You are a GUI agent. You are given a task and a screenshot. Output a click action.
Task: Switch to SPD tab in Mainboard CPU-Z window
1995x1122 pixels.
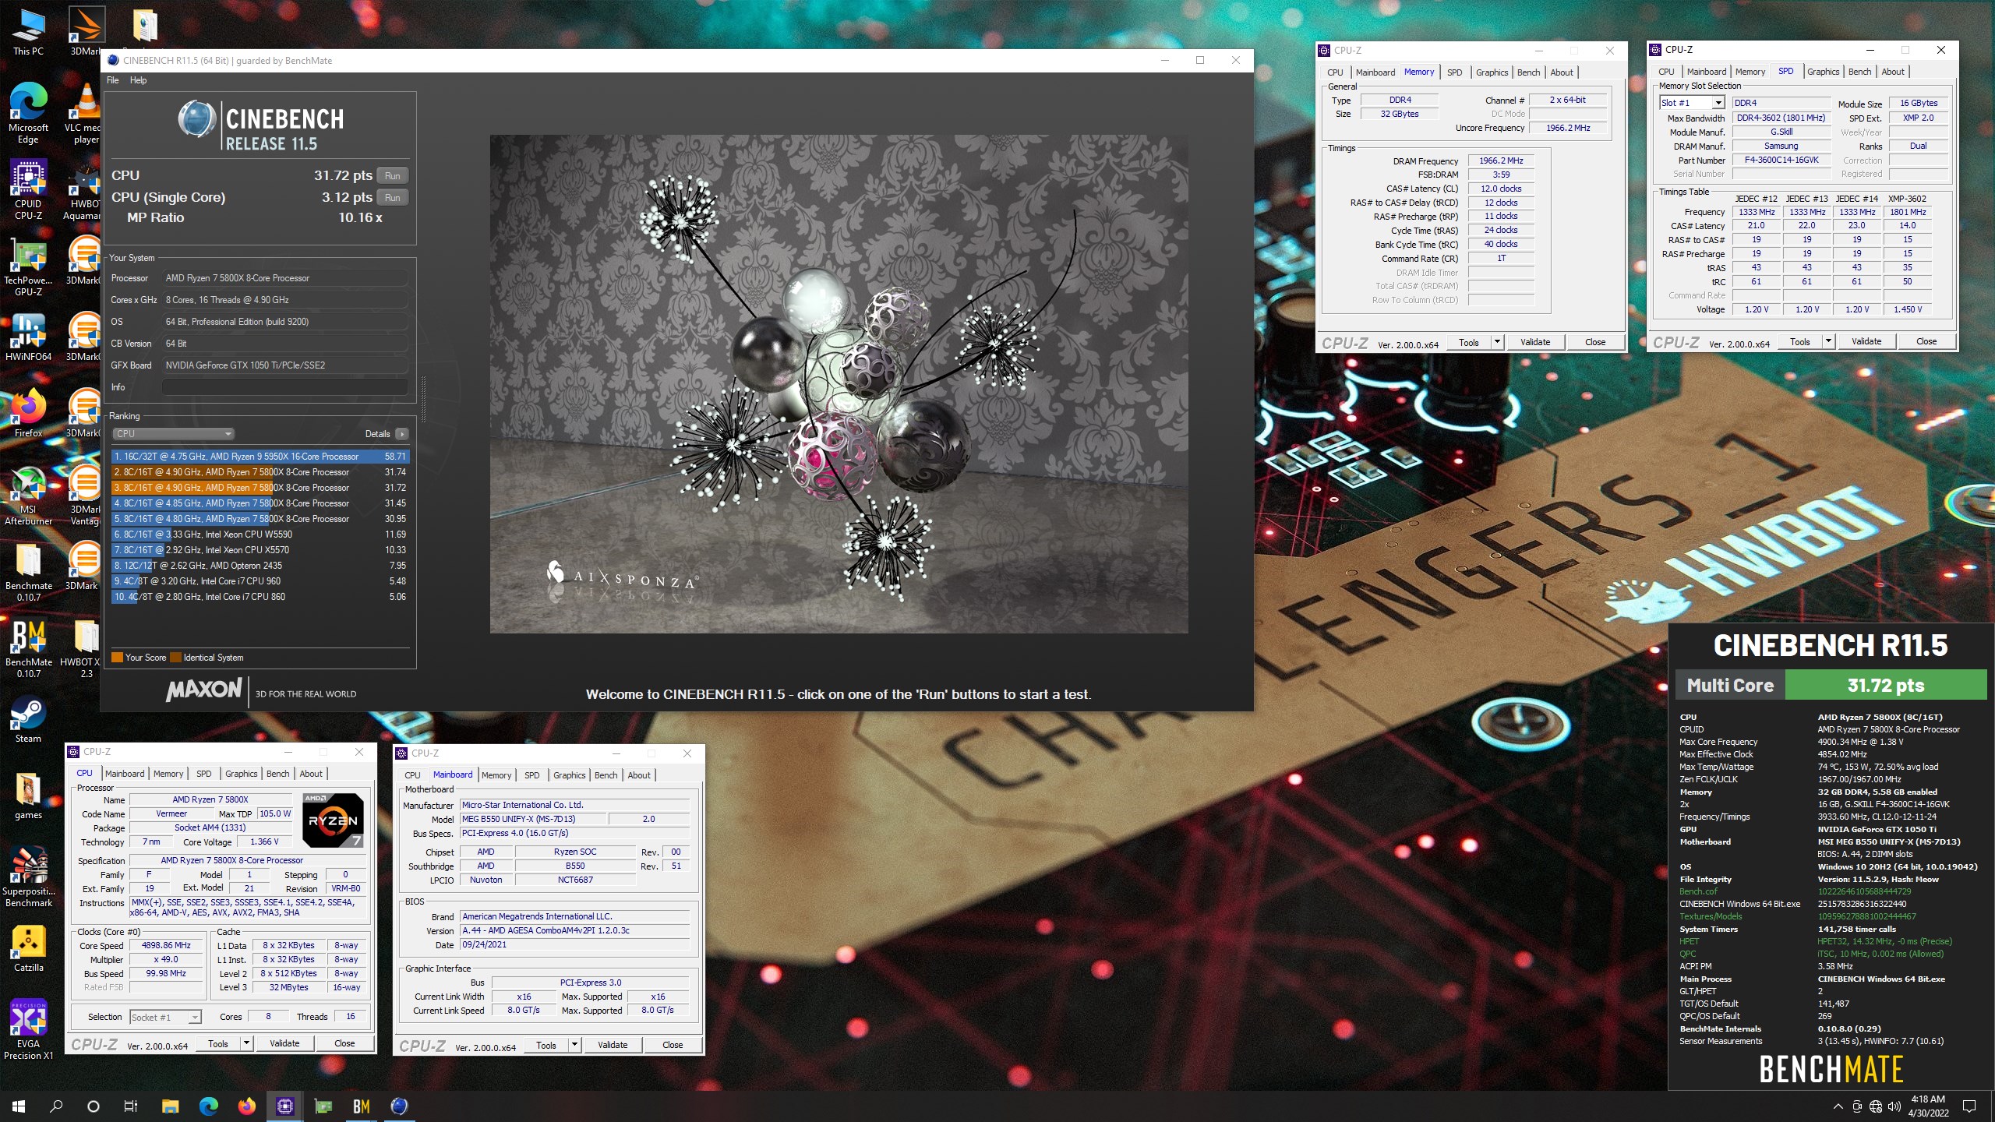[x=531, y=775]
